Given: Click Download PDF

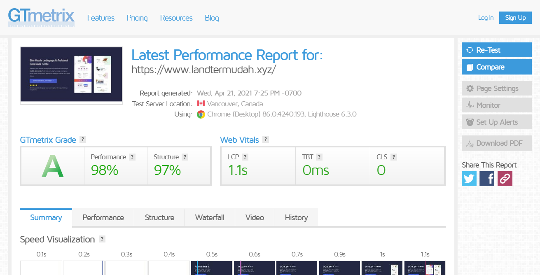Looking at the screenshot, I should click(497, 143).
